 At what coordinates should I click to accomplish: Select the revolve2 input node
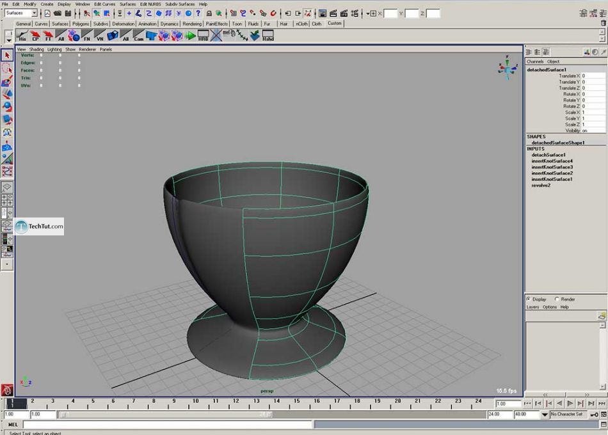pos(541,186)
